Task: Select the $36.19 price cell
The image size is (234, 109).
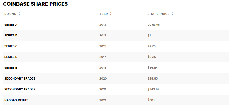Action: 152,68
